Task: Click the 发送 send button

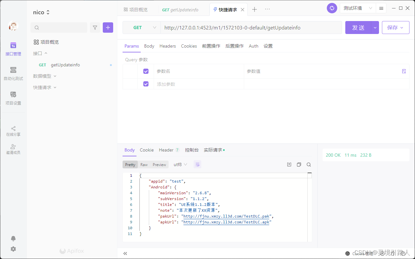Action: (x=358, y=28)
